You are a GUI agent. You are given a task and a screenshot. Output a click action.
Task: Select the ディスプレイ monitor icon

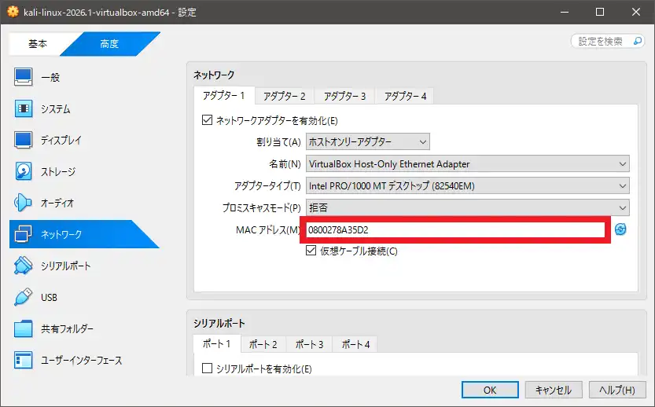pyautogui.click(x=23, y=140)
